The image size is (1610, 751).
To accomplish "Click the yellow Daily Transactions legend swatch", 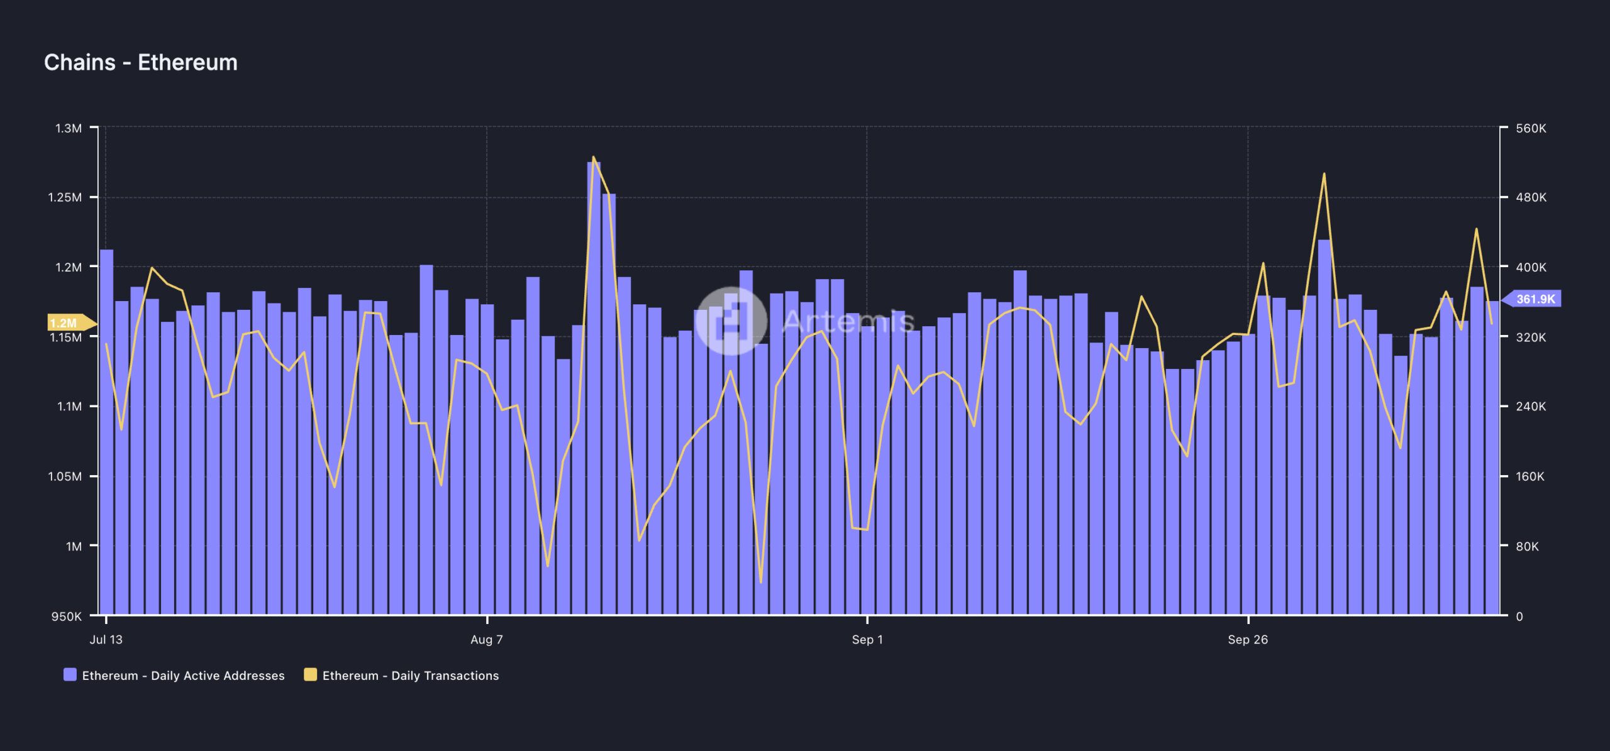I will point(310,674).
